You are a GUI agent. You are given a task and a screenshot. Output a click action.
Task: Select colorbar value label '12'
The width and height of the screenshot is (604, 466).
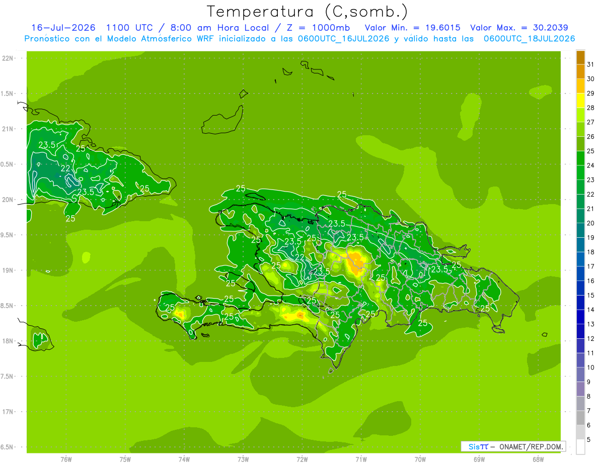pos(591,339)
